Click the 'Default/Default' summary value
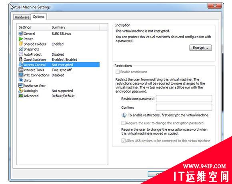 click(63, 96)
